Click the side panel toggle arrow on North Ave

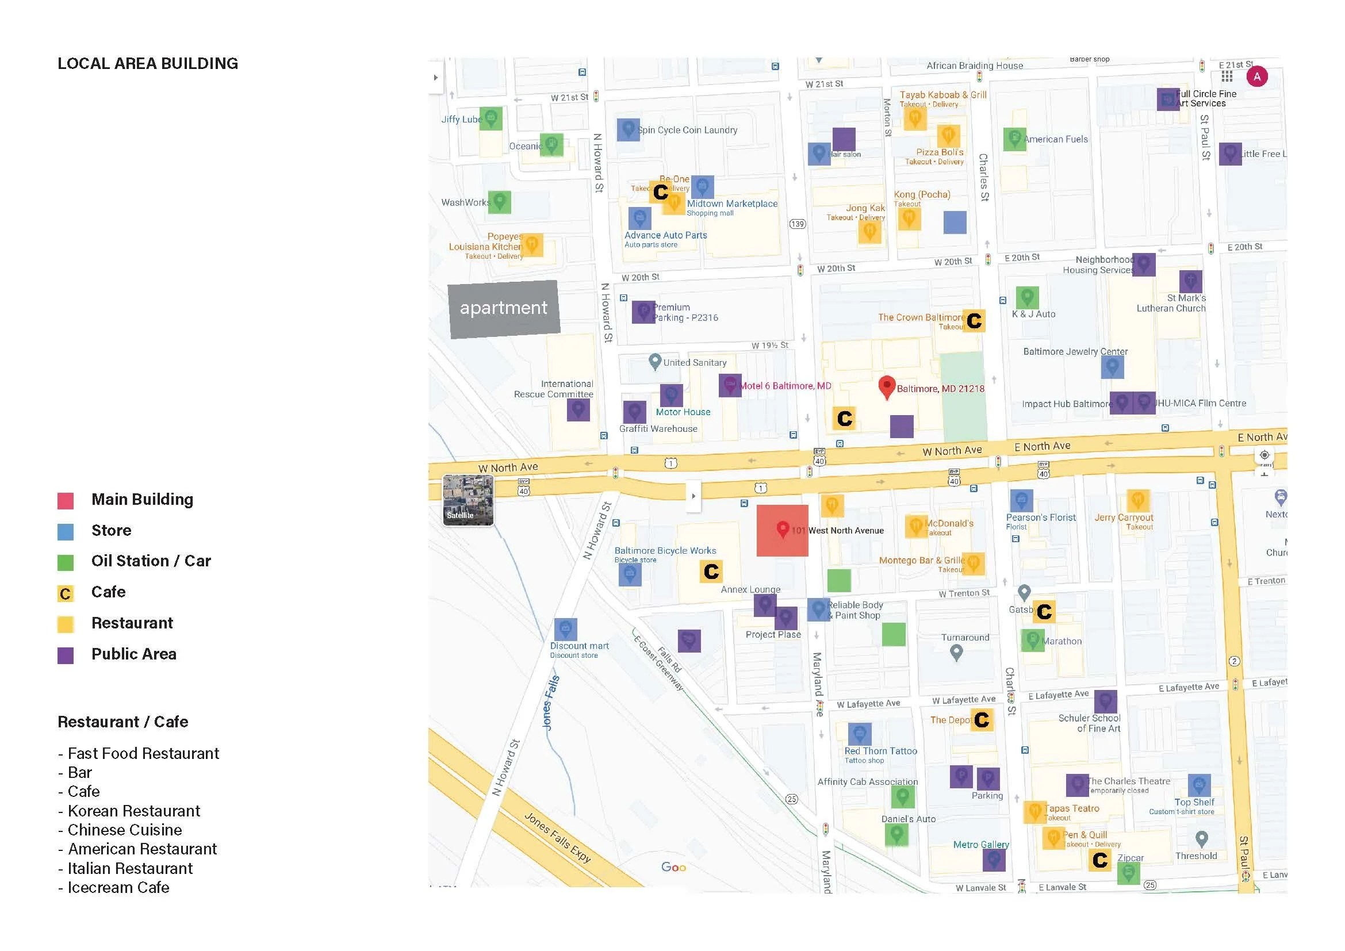tap(693, 496)
